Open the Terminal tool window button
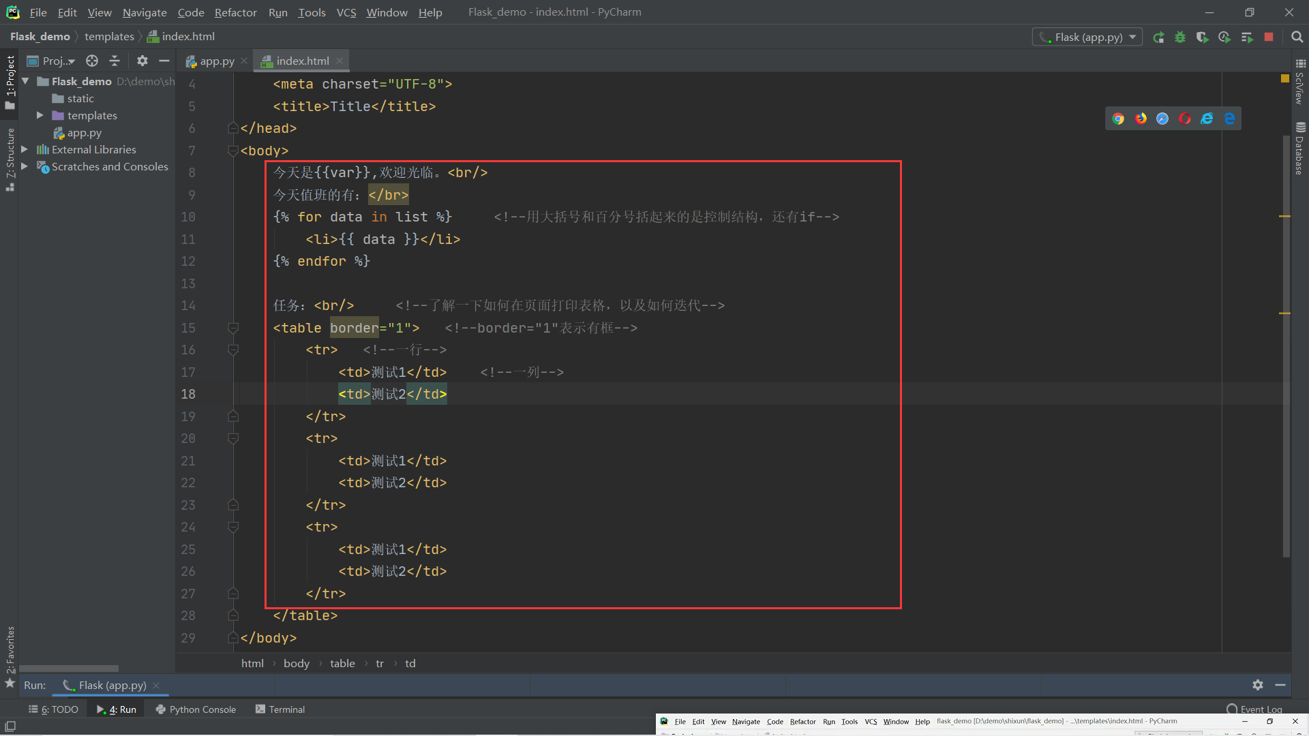The width and height of the screenshot is (1309, 736). point(280,709)
